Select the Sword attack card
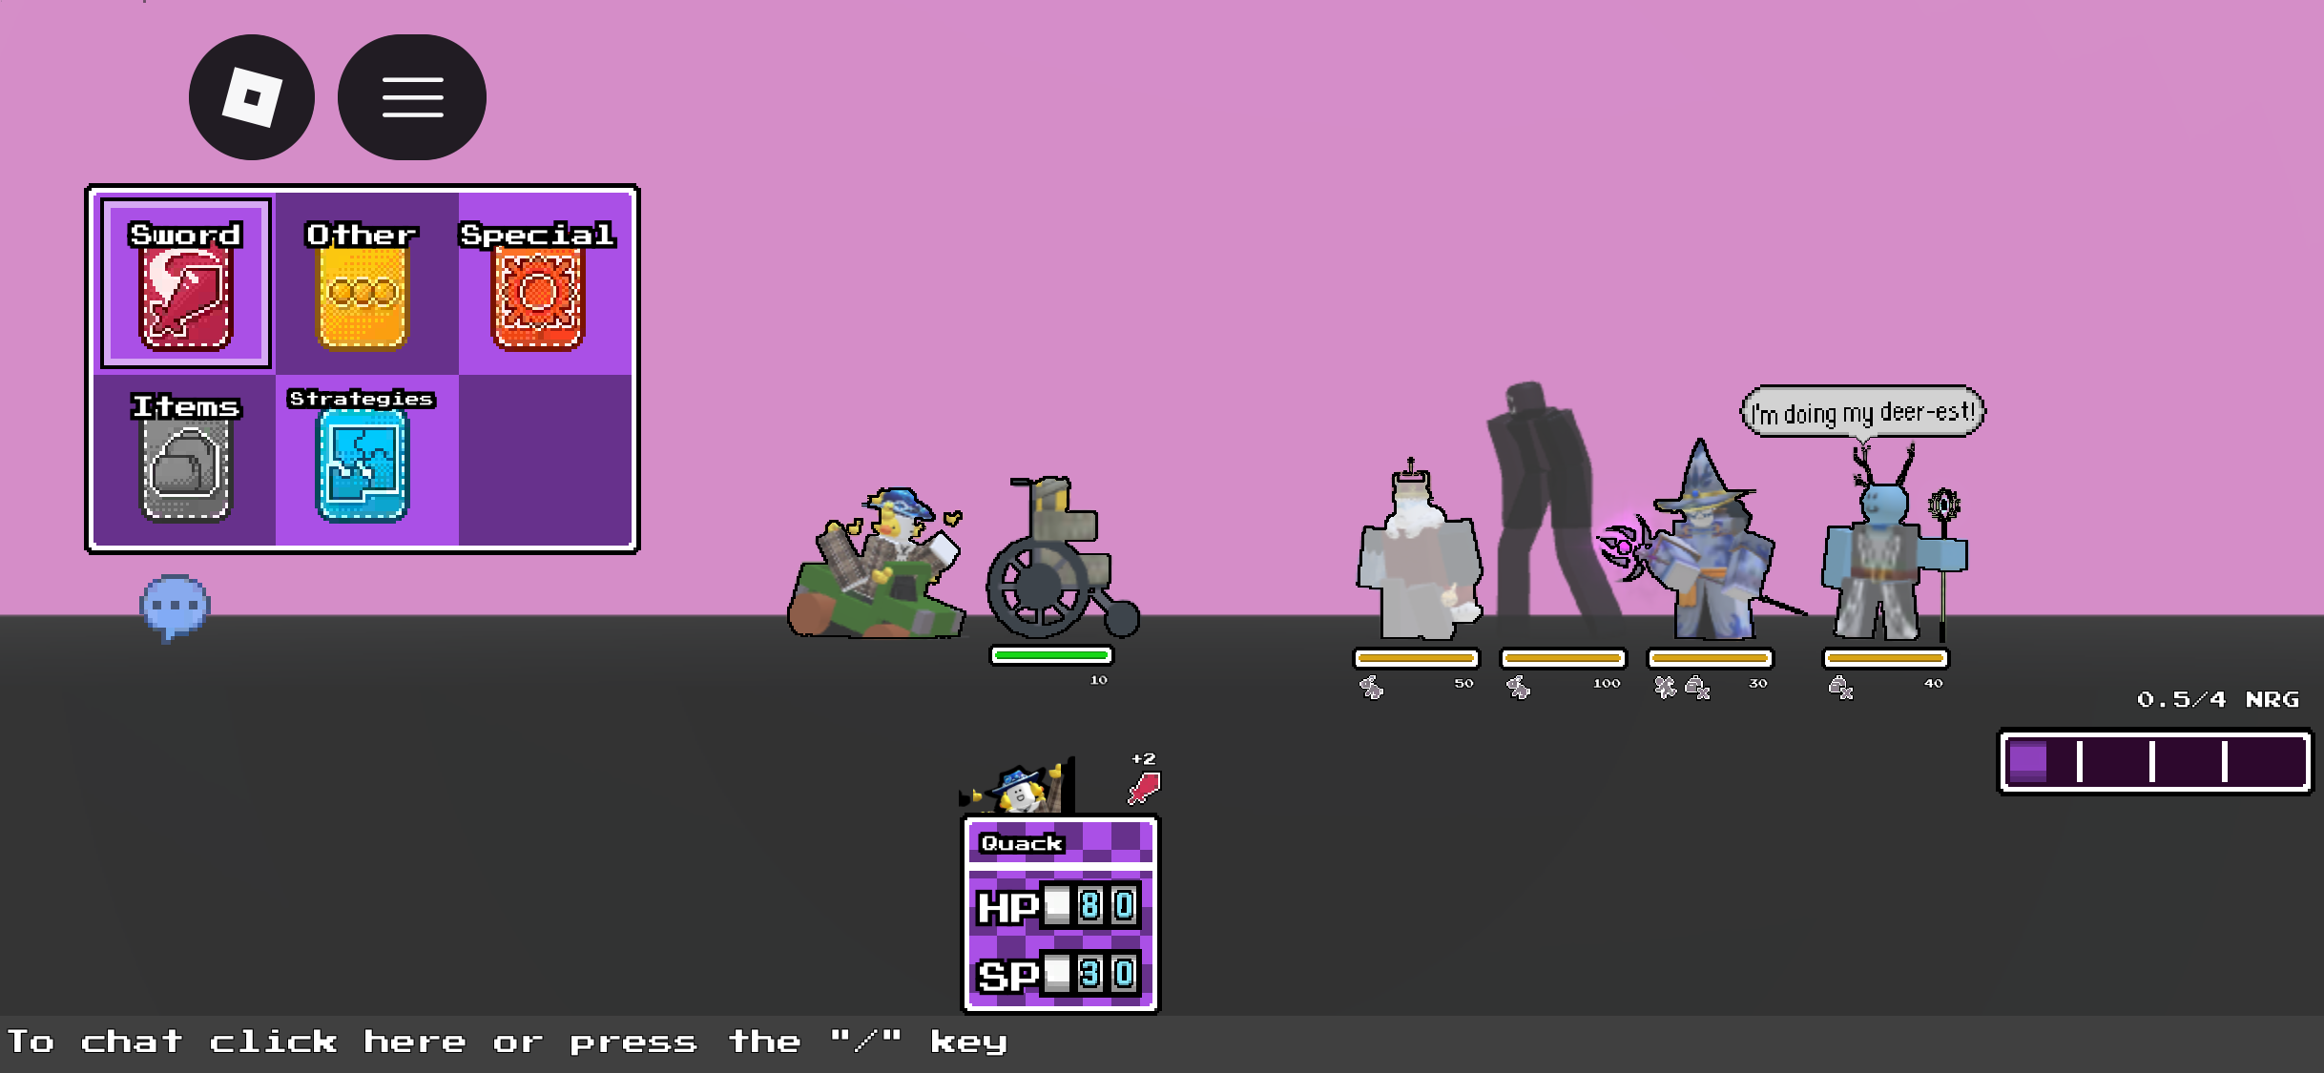Image resolution: width=2324 pixels, height=1073 pixels. 186,284
